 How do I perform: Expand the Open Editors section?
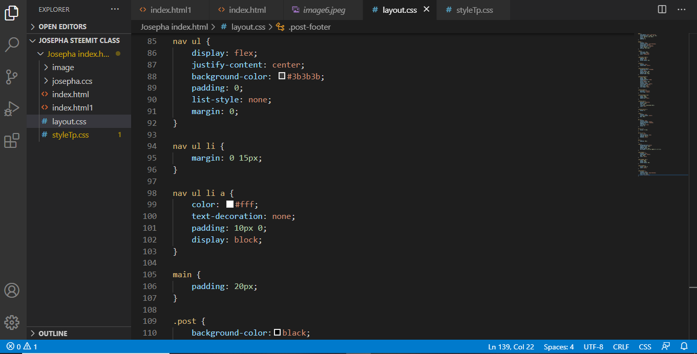62,27
